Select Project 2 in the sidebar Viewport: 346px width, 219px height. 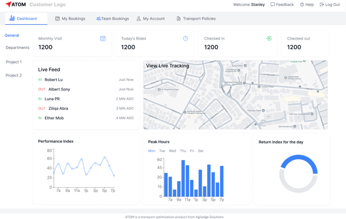[x=14, y=76]
